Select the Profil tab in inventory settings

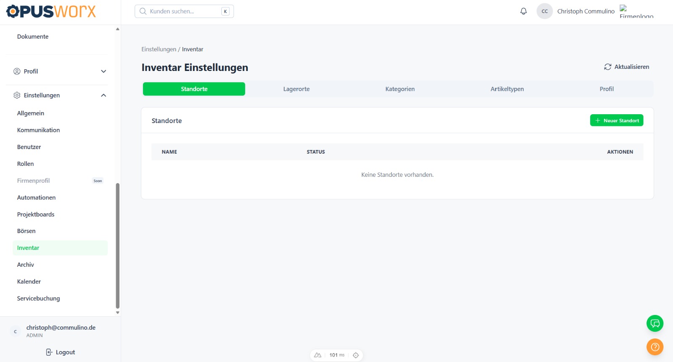pyautogui.click(x=607, y=89)
